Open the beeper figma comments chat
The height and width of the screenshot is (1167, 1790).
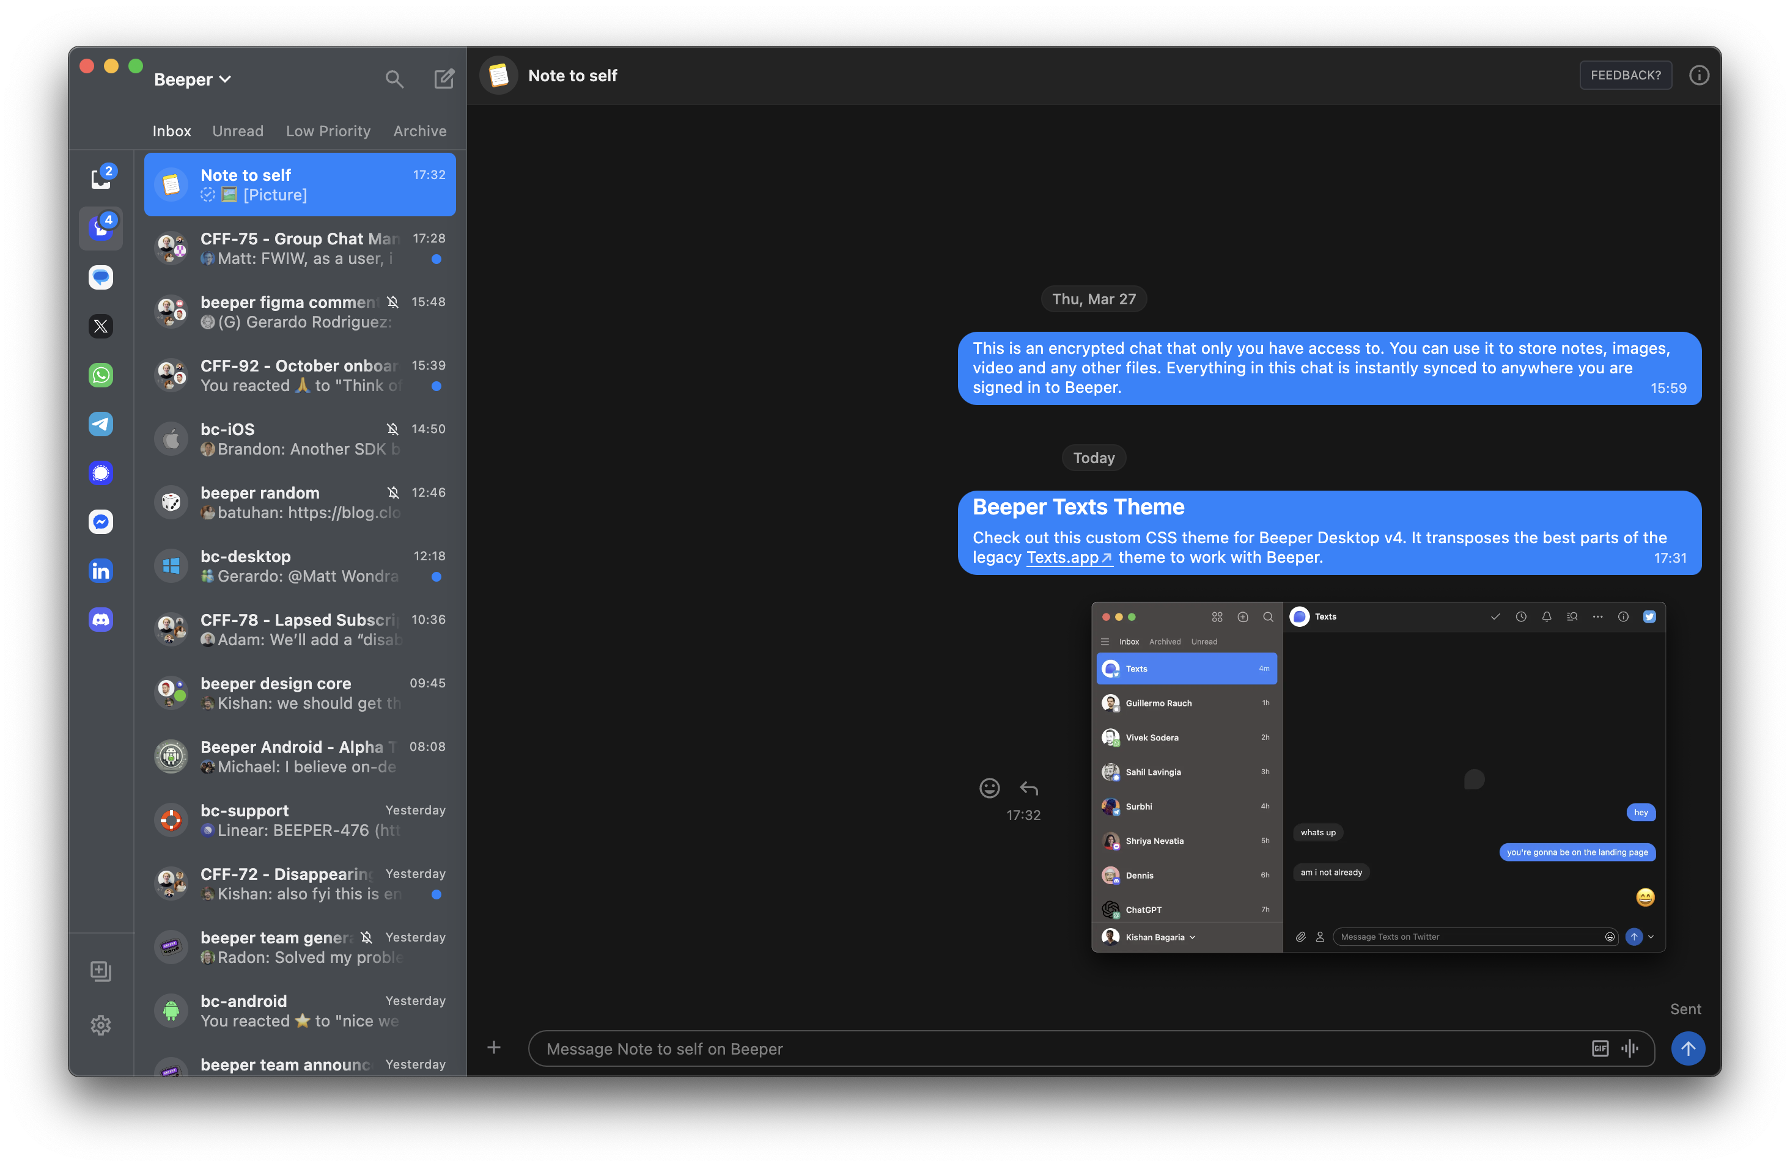pyautogui.click(x=300, y=312)
